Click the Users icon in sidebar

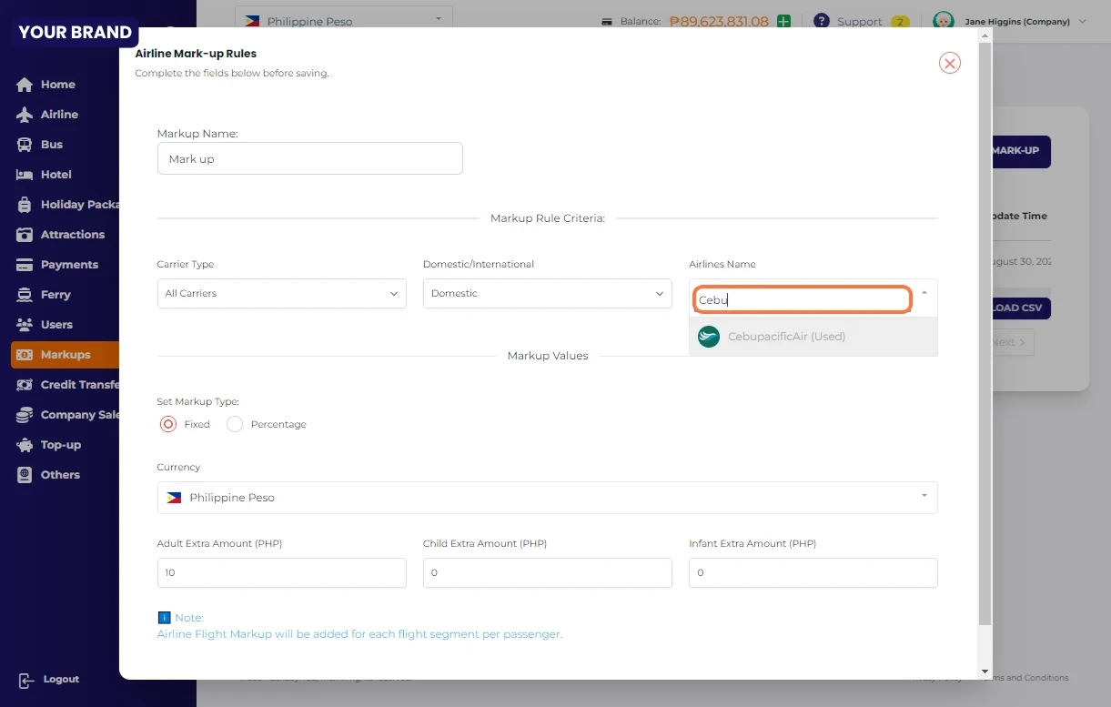pyautogui.click(x=25, y=325)
